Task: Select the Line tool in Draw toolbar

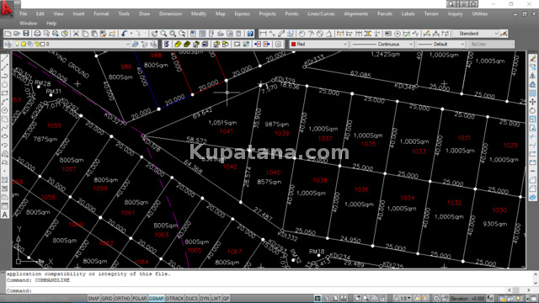Action: coord(5,58)
